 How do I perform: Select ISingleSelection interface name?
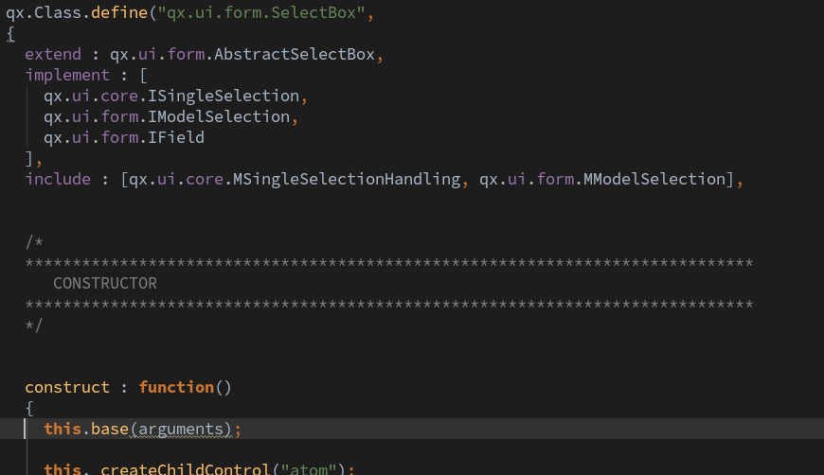point(224,96)
